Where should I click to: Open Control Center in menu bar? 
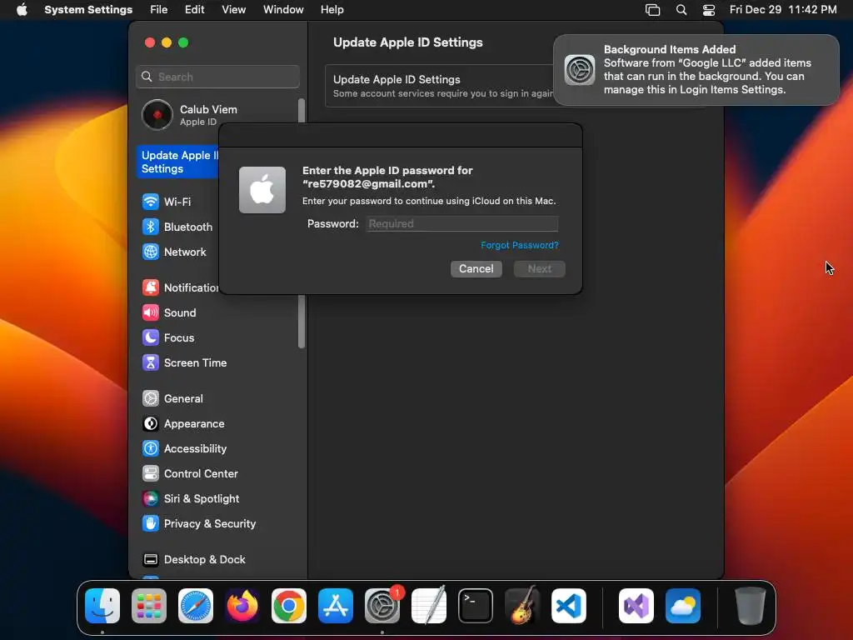click(709, 10)
